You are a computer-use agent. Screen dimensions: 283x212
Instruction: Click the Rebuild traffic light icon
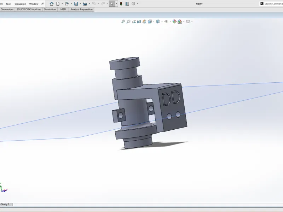point(121,4)
